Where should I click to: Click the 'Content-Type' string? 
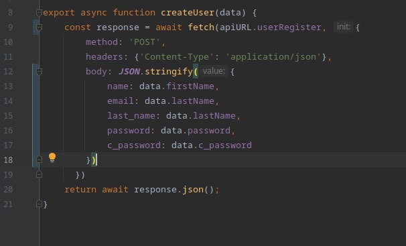pos(177,57)
